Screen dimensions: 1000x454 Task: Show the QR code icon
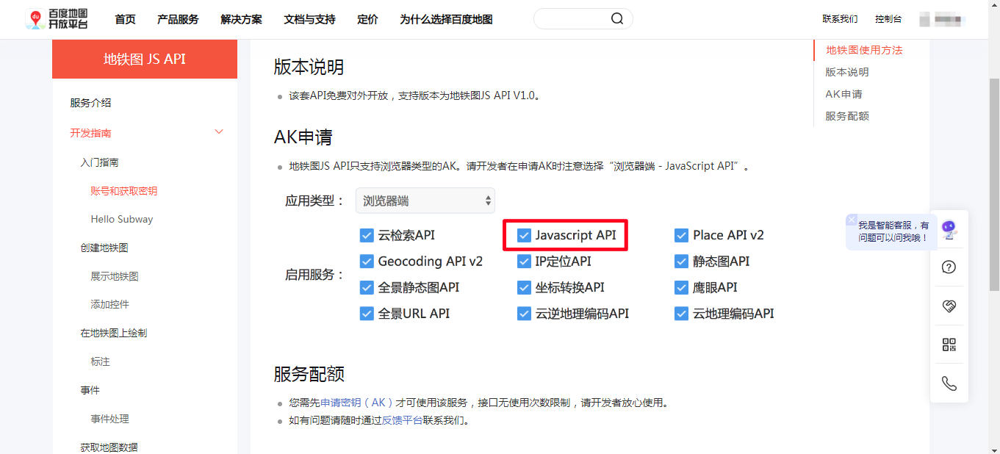(949, 345)
